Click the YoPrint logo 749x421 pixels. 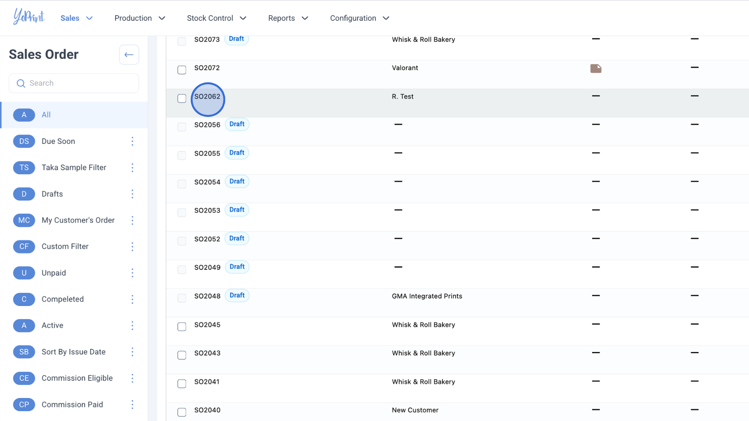pos(29,17)
